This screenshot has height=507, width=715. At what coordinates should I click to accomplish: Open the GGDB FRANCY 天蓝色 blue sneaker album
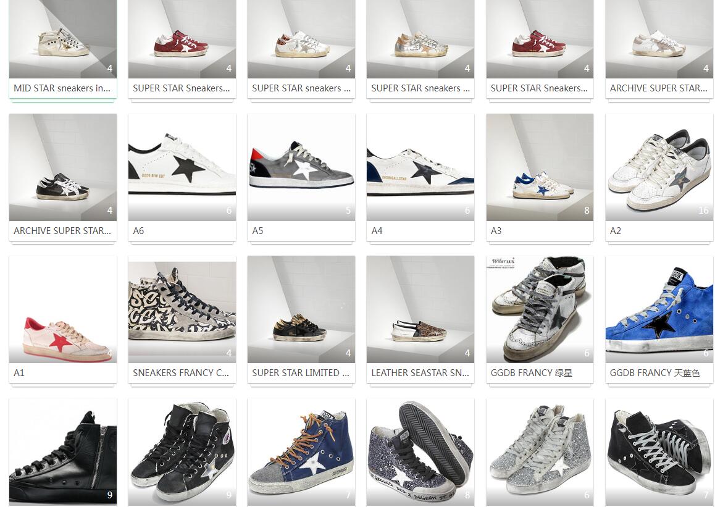(x=659, y=309)
